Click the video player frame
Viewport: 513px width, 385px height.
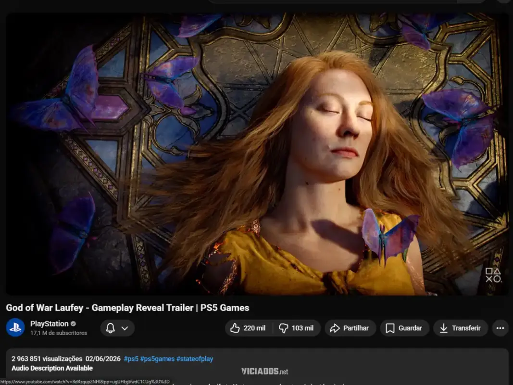pos(257,154)
